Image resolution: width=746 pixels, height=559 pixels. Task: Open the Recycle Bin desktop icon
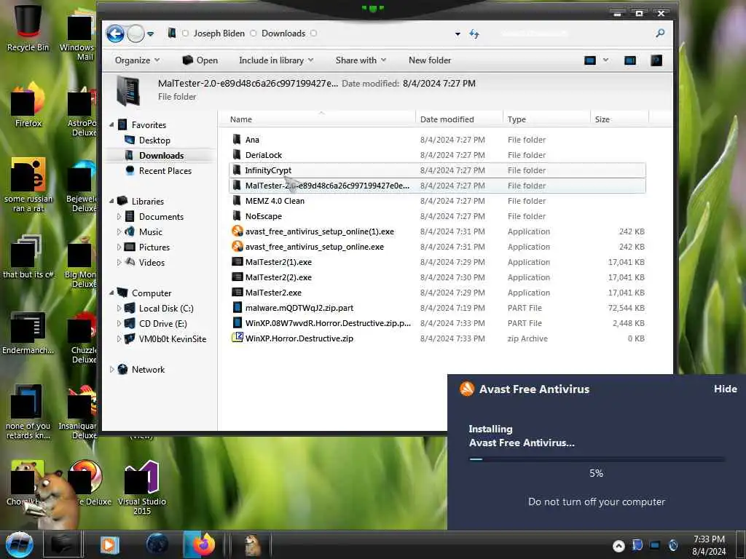click(x=28, y=28)
